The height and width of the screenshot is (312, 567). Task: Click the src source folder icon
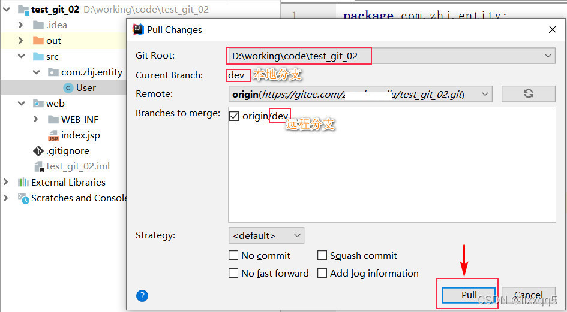[x=38, y=56]
